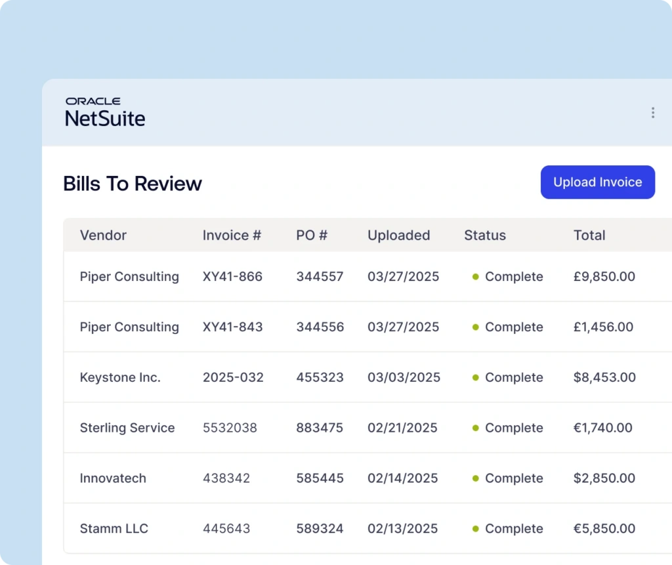Open the three-dot options menu
Image resolution: width=672 pixels, height=565 pixels.
(652, 113)
